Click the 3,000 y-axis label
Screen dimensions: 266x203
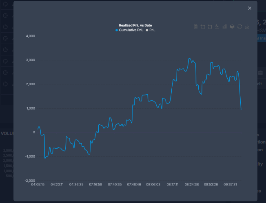(31, 60)
